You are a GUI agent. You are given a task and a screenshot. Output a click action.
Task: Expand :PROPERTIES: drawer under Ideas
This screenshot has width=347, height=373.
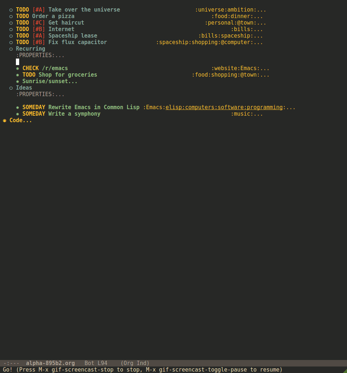(40, 94)
